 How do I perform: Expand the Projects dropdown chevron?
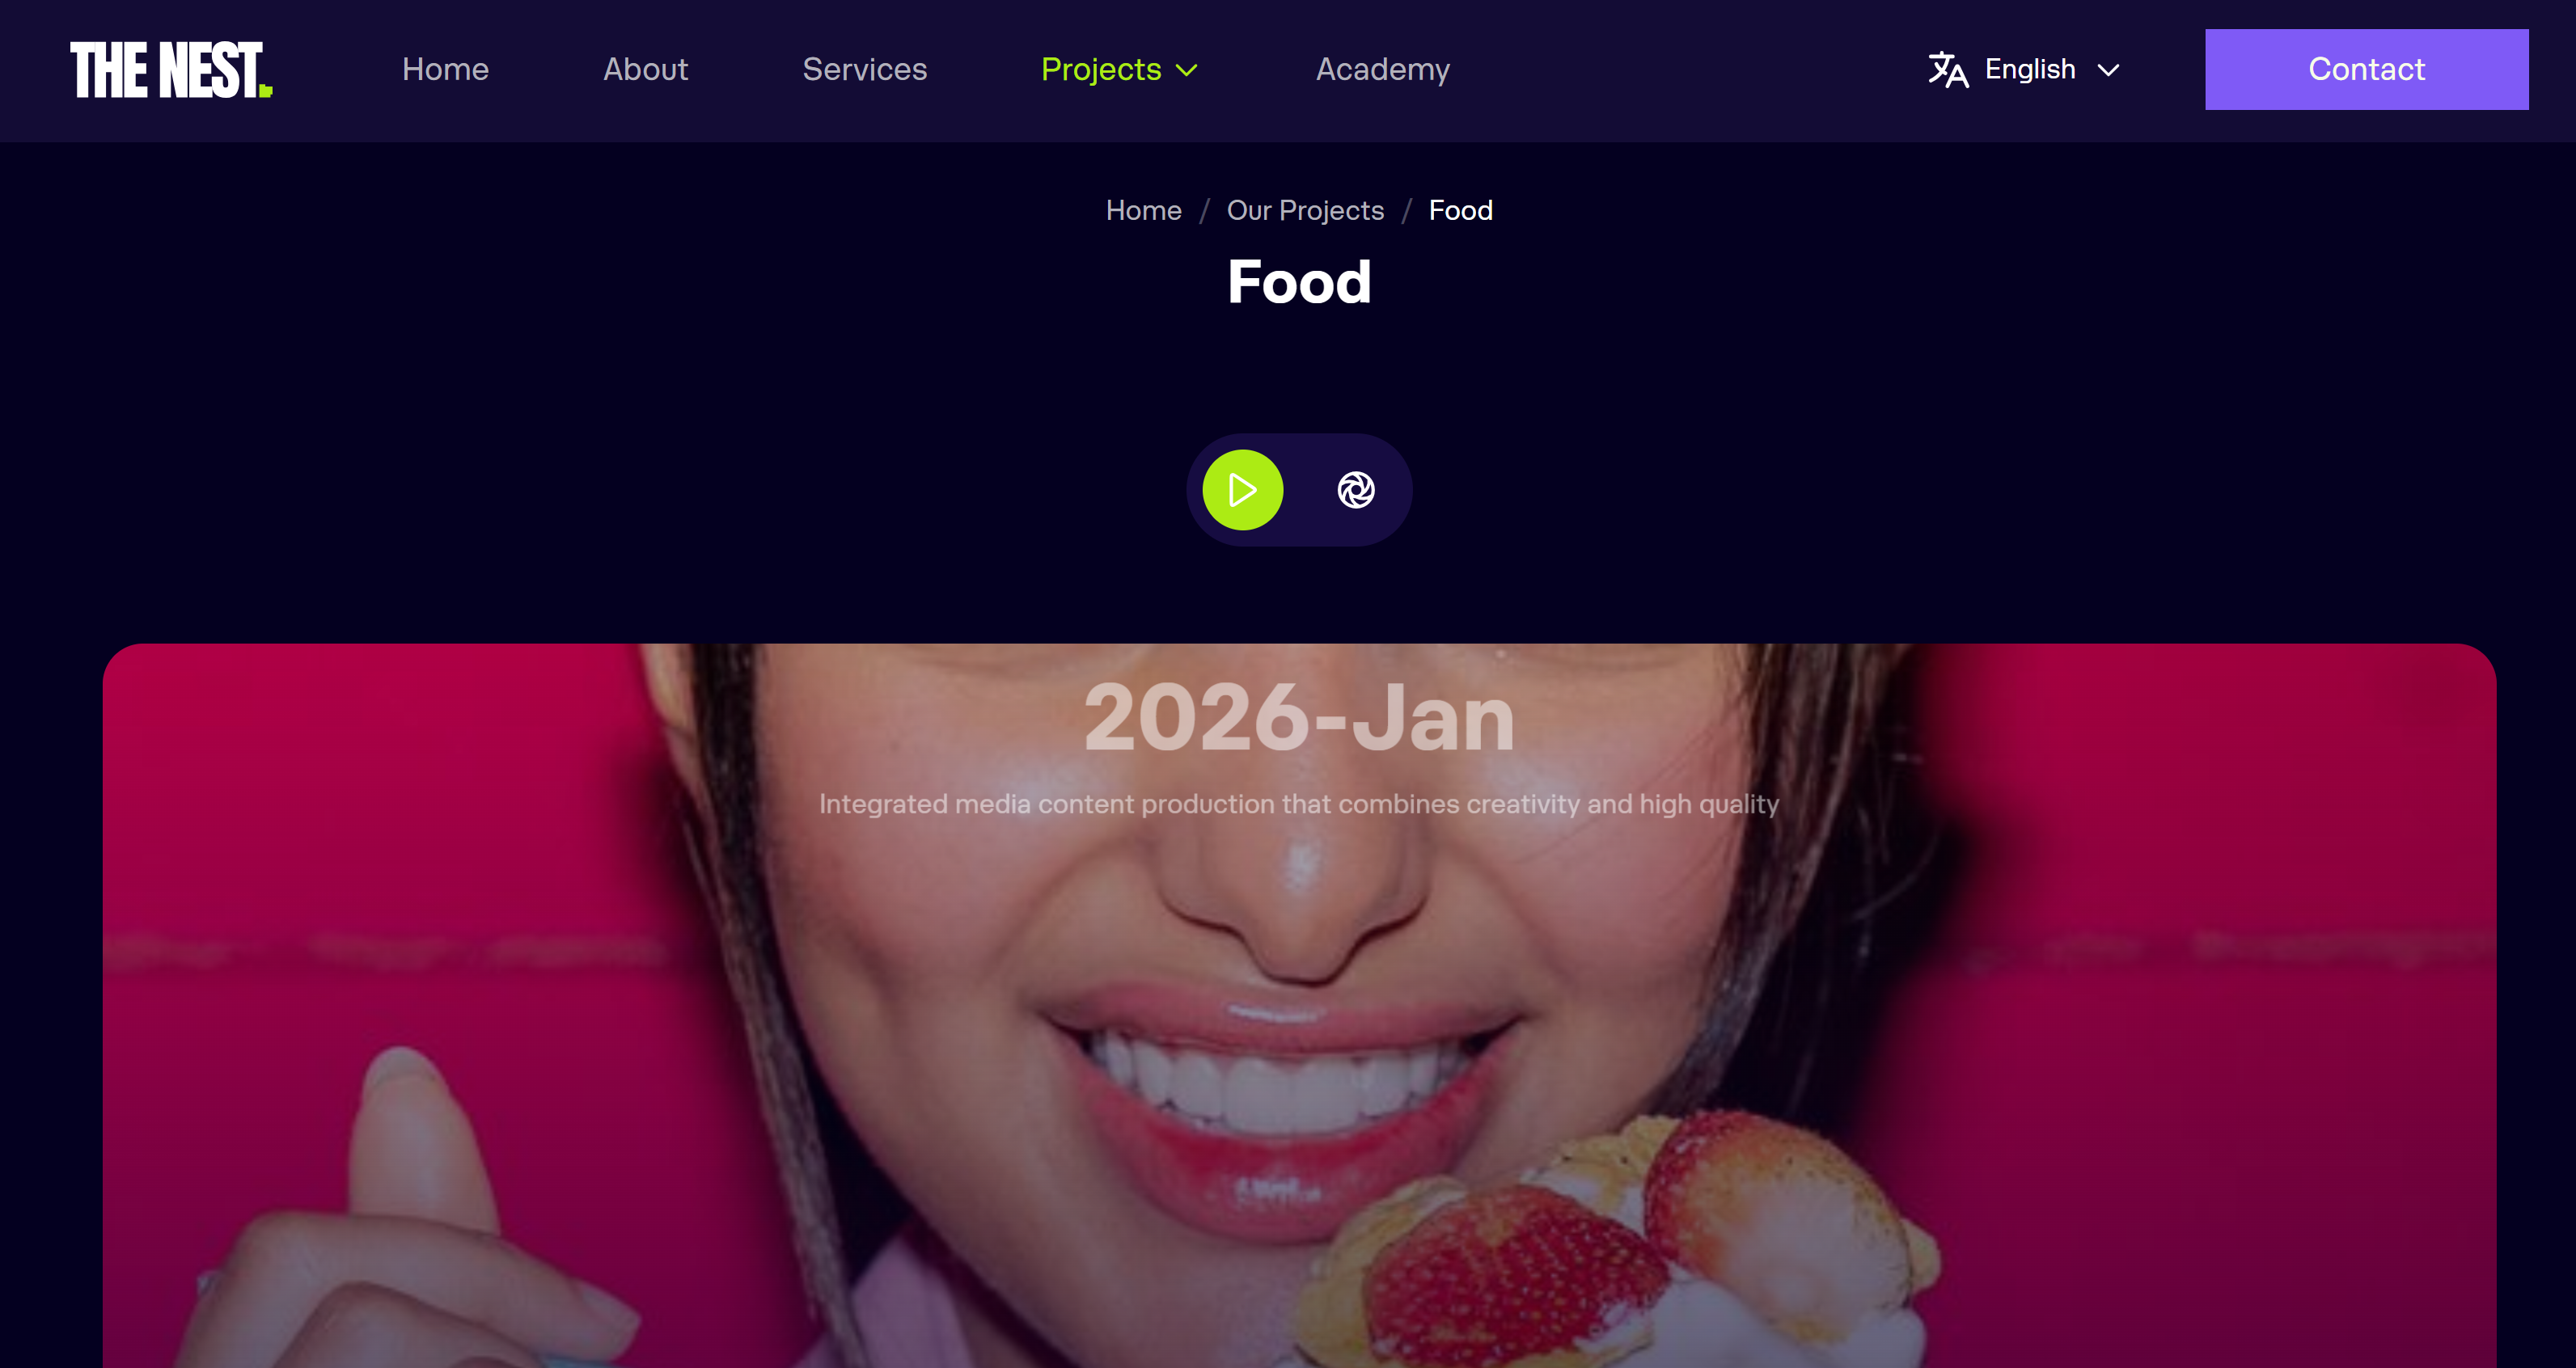point(1187,70)
